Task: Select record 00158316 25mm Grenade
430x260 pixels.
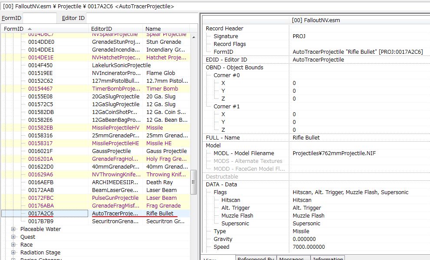Action: click(x=96, y=136)
